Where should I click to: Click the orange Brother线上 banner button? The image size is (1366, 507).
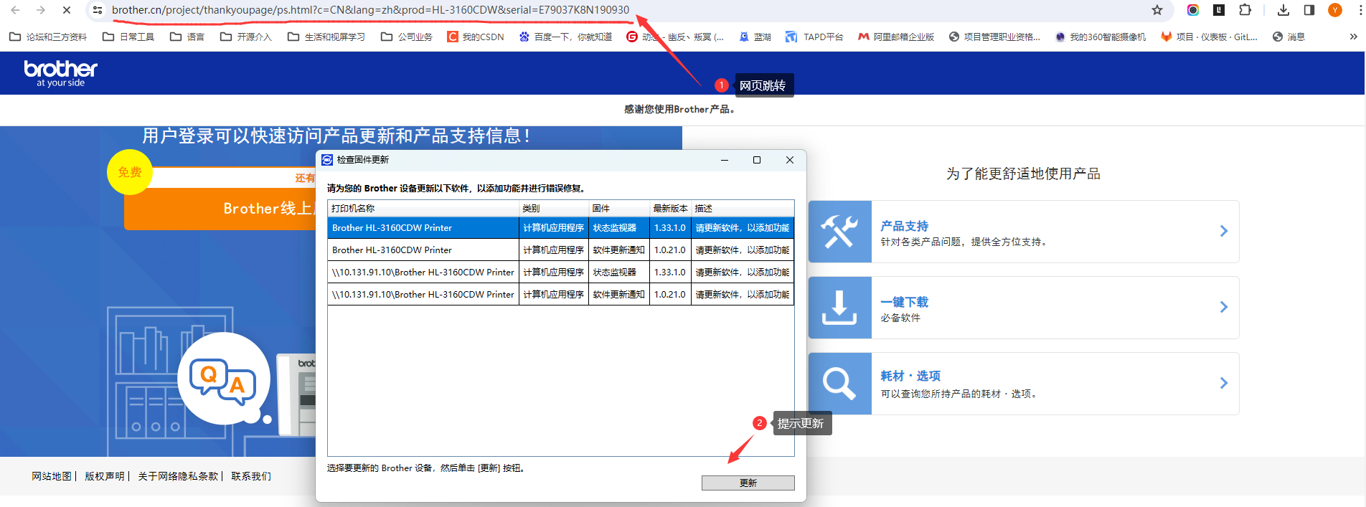221,209
